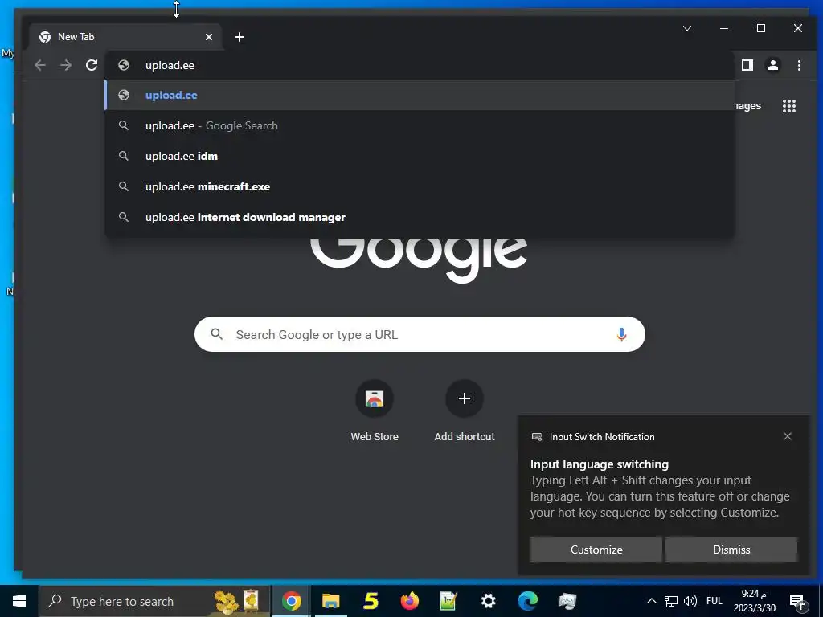Open the green notepad app on taskbar
823x617 pixels.
click(x=448, y=601)
